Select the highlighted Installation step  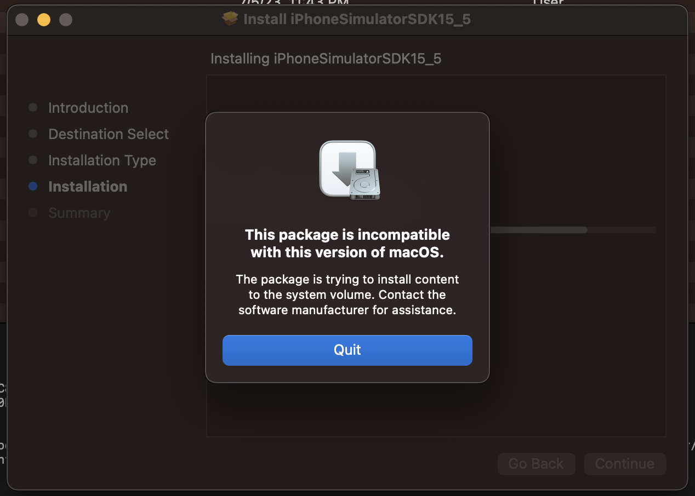pos(87,186)
